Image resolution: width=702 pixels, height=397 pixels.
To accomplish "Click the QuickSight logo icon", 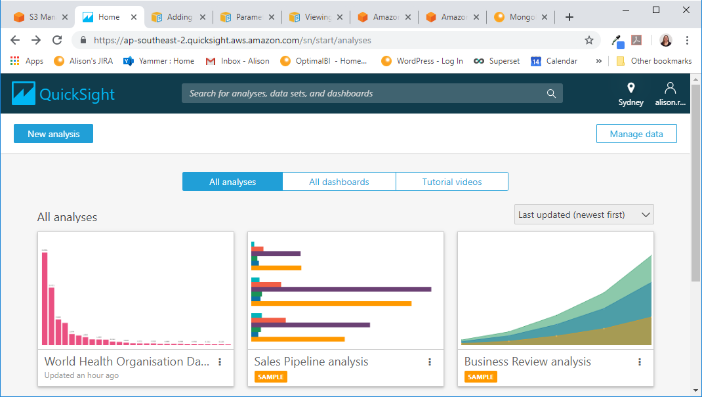I will pos(23,94).
